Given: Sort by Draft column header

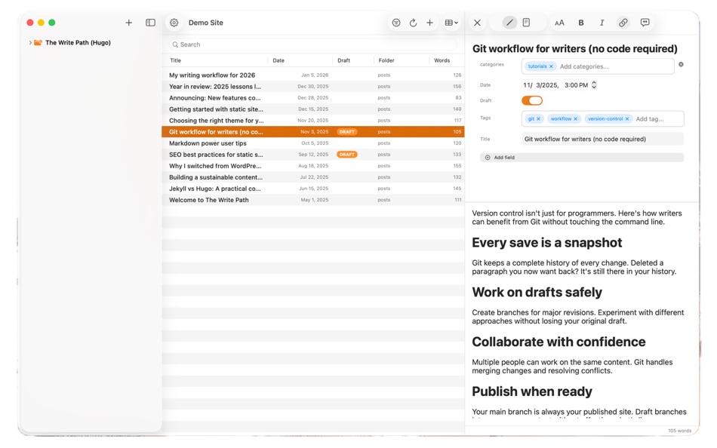Looking at the screenshot, I should pyautogui.click(x=344, y=60).
